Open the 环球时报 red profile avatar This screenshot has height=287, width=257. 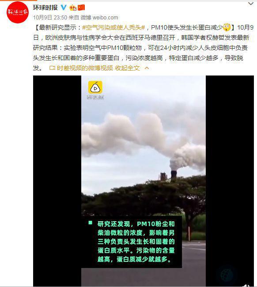tap(18, 12)
